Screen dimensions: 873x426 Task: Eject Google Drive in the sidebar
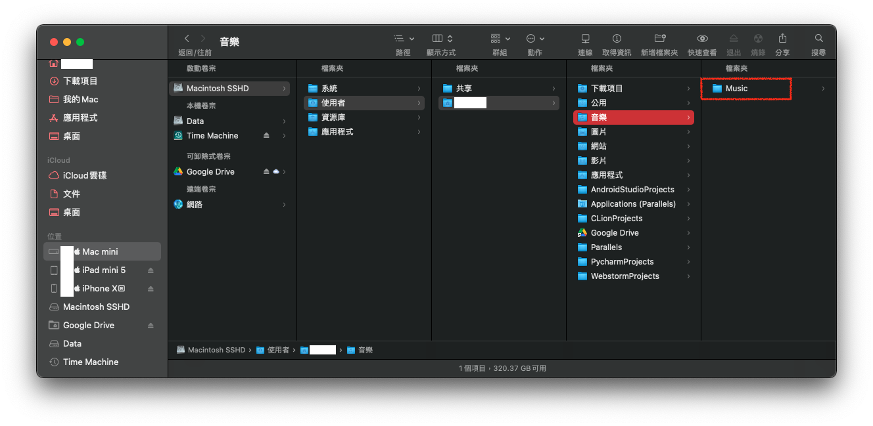click(x=151, y=326)
